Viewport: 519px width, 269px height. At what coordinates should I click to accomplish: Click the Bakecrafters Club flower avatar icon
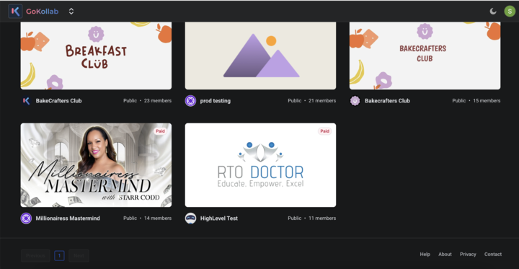pos(355,101)
